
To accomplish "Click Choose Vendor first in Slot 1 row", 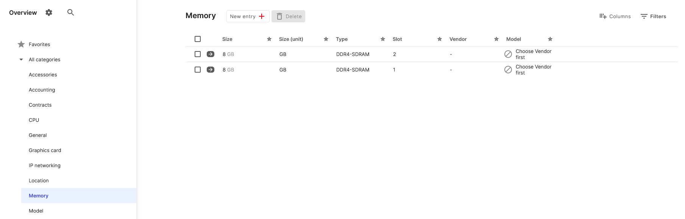I will coord(534,70).
